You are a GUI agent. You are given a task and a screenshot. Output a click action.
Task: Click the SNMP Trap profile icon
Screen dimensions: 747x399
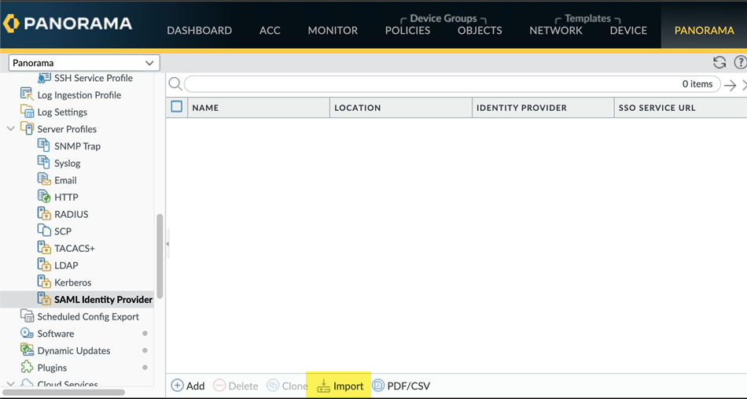(x=44, y=146)
